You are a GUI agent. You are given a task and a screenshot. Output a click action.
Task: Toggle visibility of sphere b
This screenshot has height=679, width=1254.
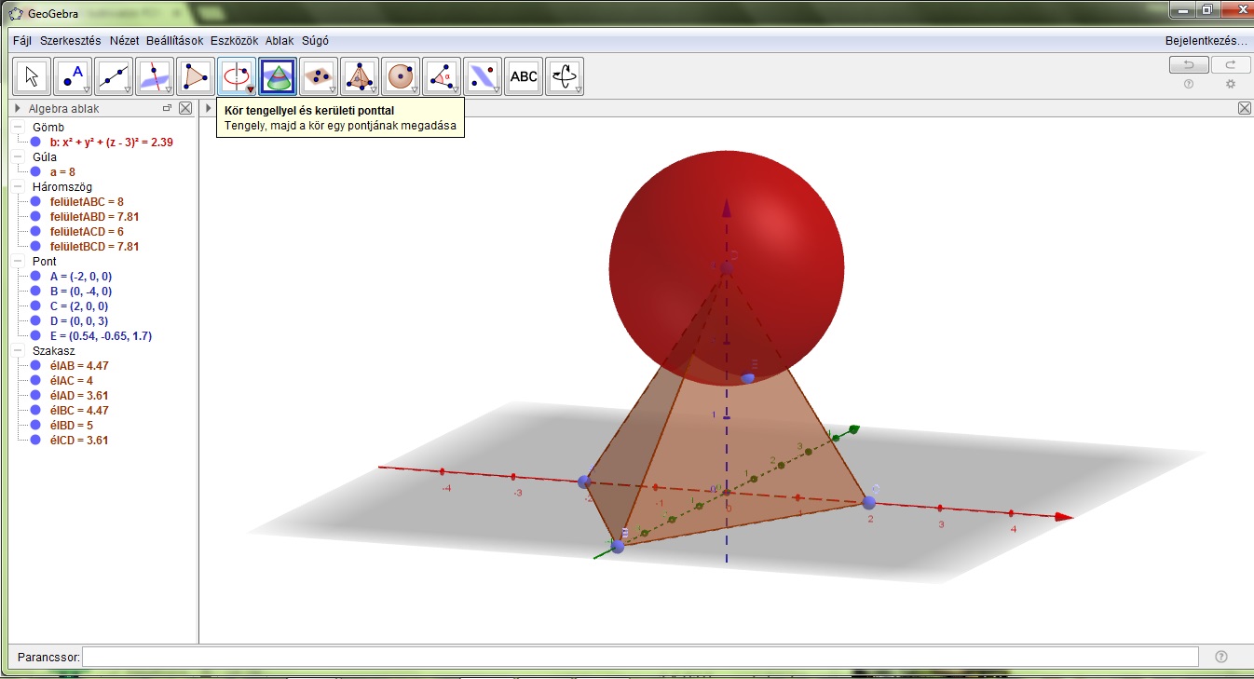[35, 143]
